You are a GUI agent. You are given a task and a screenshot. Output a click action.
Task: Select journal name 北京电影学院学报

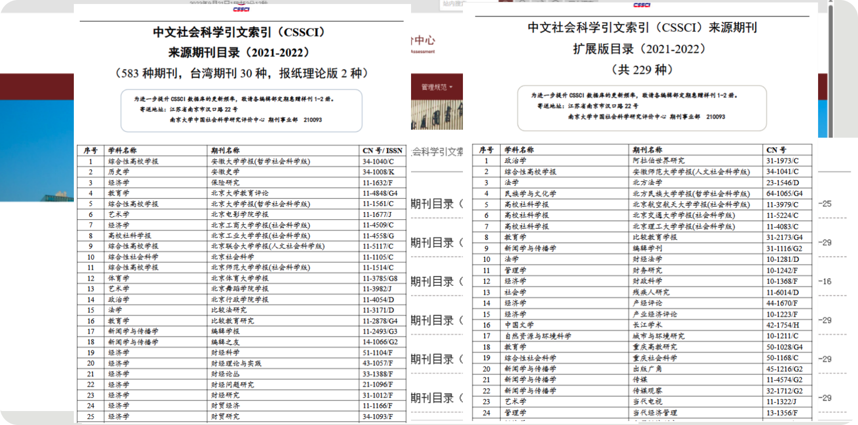(x=239, y=214)
